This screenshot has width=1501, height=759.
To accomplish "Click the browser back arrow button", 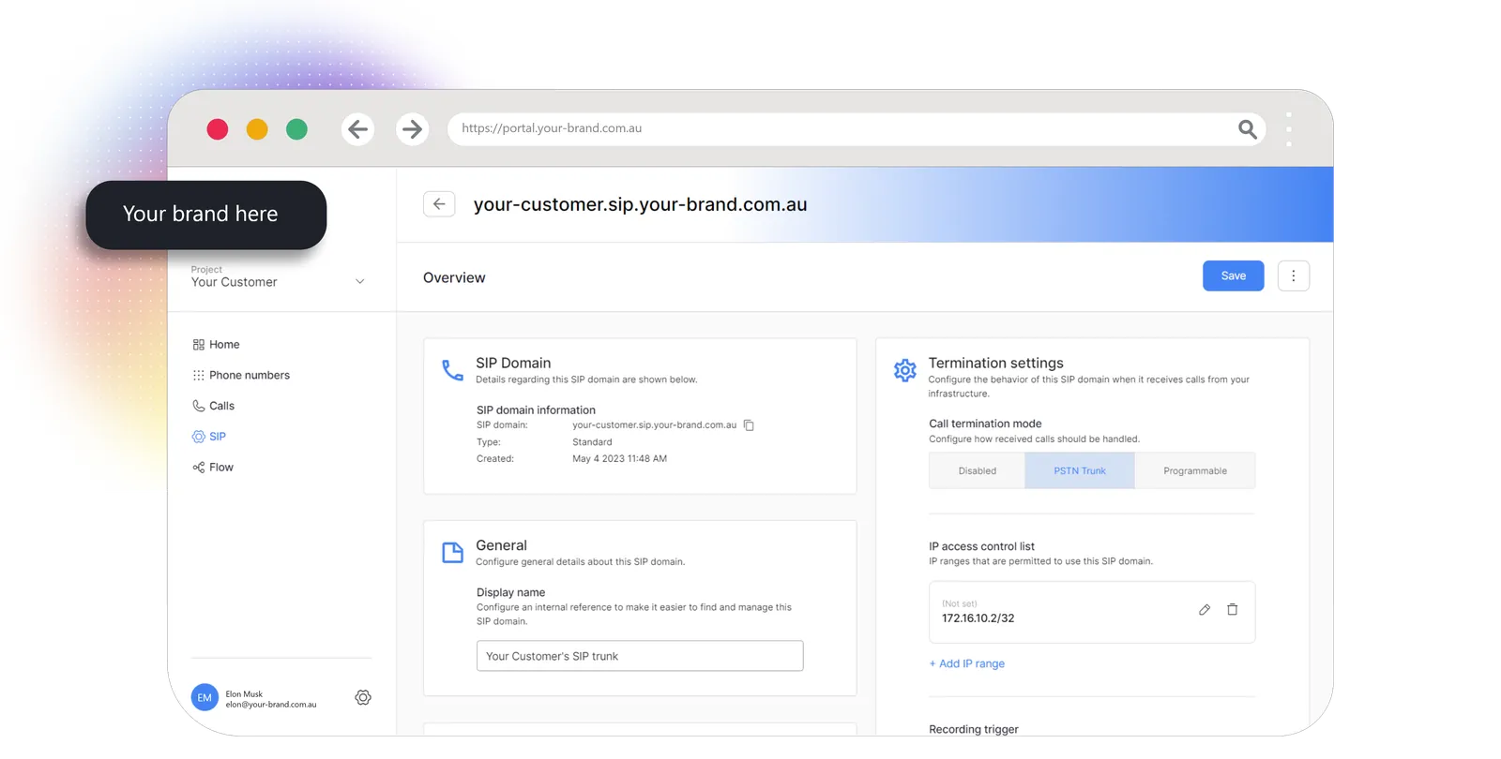I will (x=357, y=129).
